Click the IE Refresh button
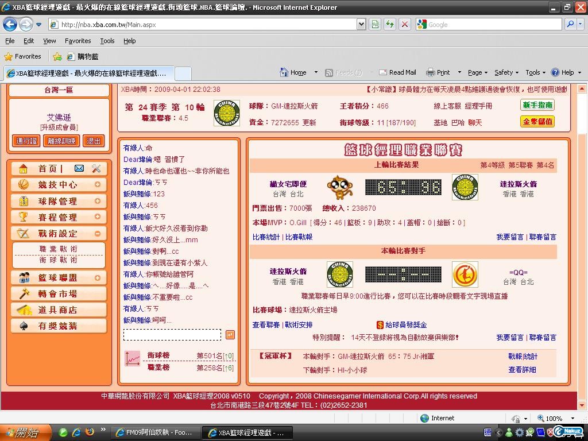This screenshot has height=441, width=588. point(390,24)
